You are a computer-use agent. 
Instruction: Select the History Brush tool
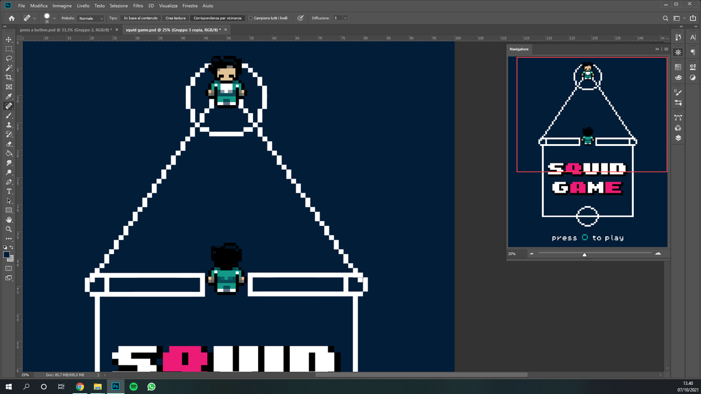[9, 134]
